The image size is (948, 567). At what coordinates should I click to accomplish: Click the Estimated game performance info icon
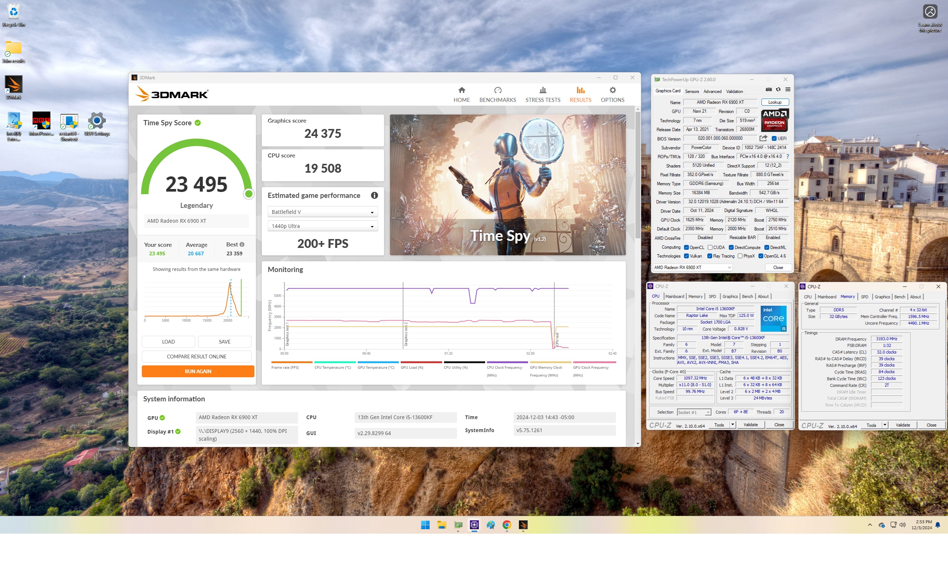point(374,195)
